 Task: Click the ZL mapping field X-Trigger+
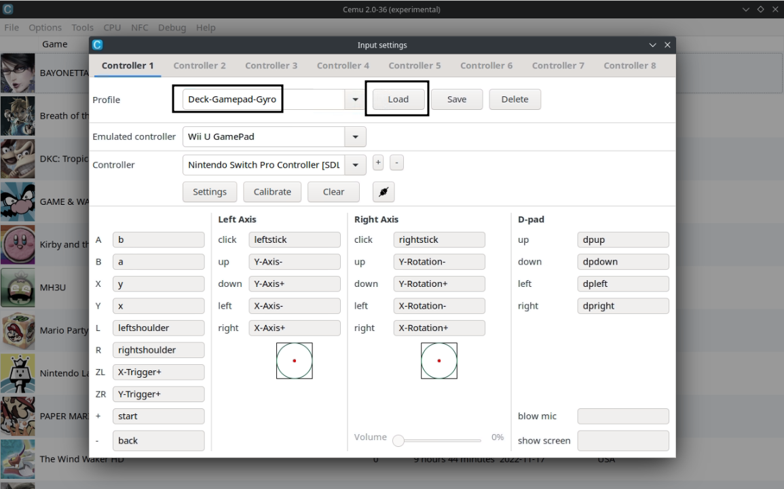159,372
